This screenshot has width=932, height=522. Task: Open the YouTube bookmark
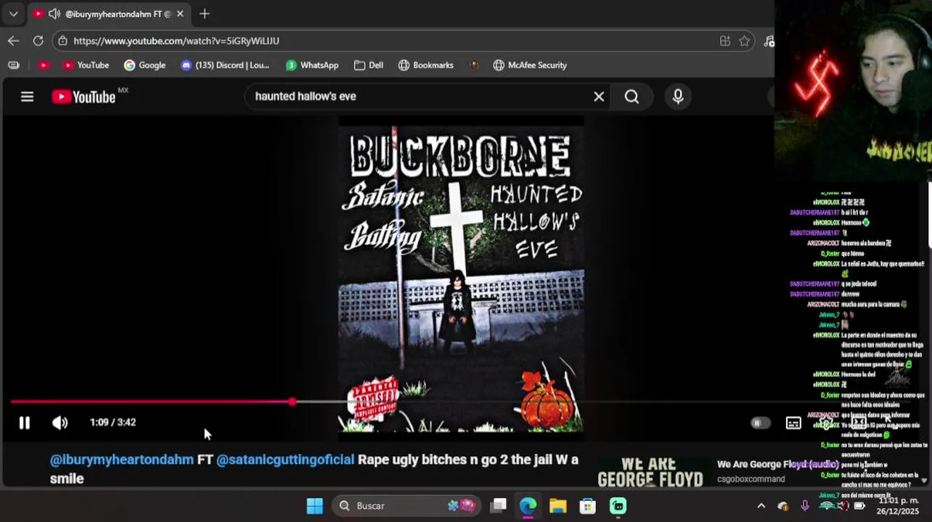coord(86,65)
